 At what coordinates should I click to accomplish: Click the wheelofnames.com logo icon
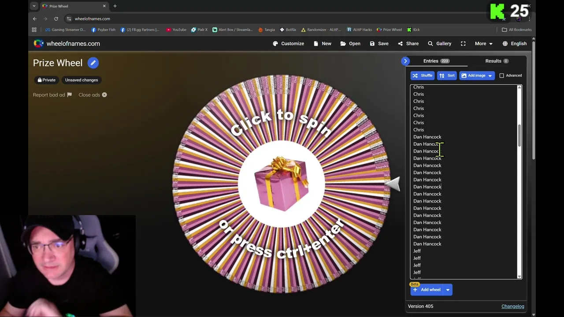(x=39, y=44)
